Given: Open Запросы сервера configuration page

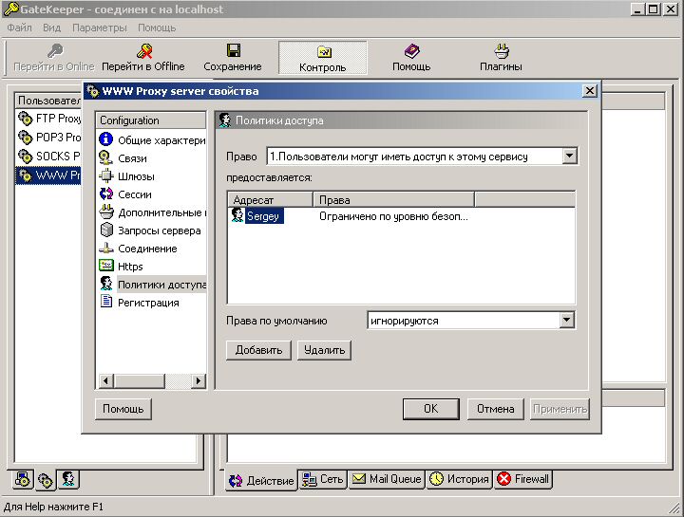Looking at the screenshot, I should pyautogui.click(x=150, y=231).
